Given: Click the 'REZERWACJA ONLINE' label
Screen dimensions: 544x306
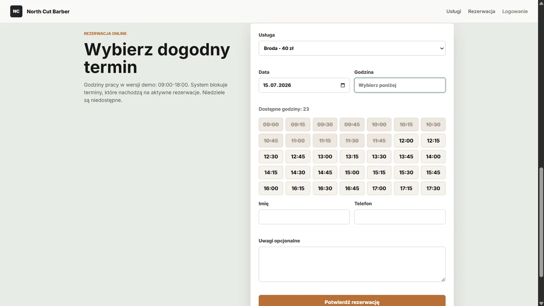Looking at the screenshot, I should [105, 34].
